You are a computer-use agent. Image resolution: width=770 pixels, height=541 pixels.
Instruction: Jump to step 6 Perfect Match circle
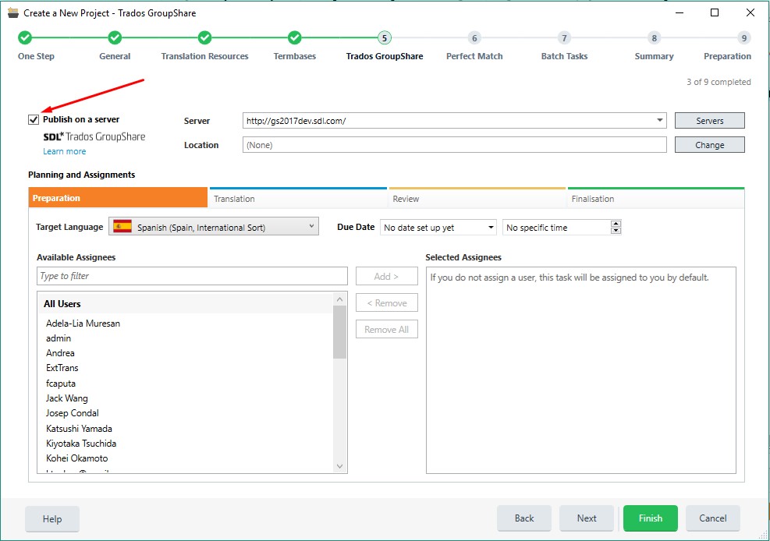[474, 37]
